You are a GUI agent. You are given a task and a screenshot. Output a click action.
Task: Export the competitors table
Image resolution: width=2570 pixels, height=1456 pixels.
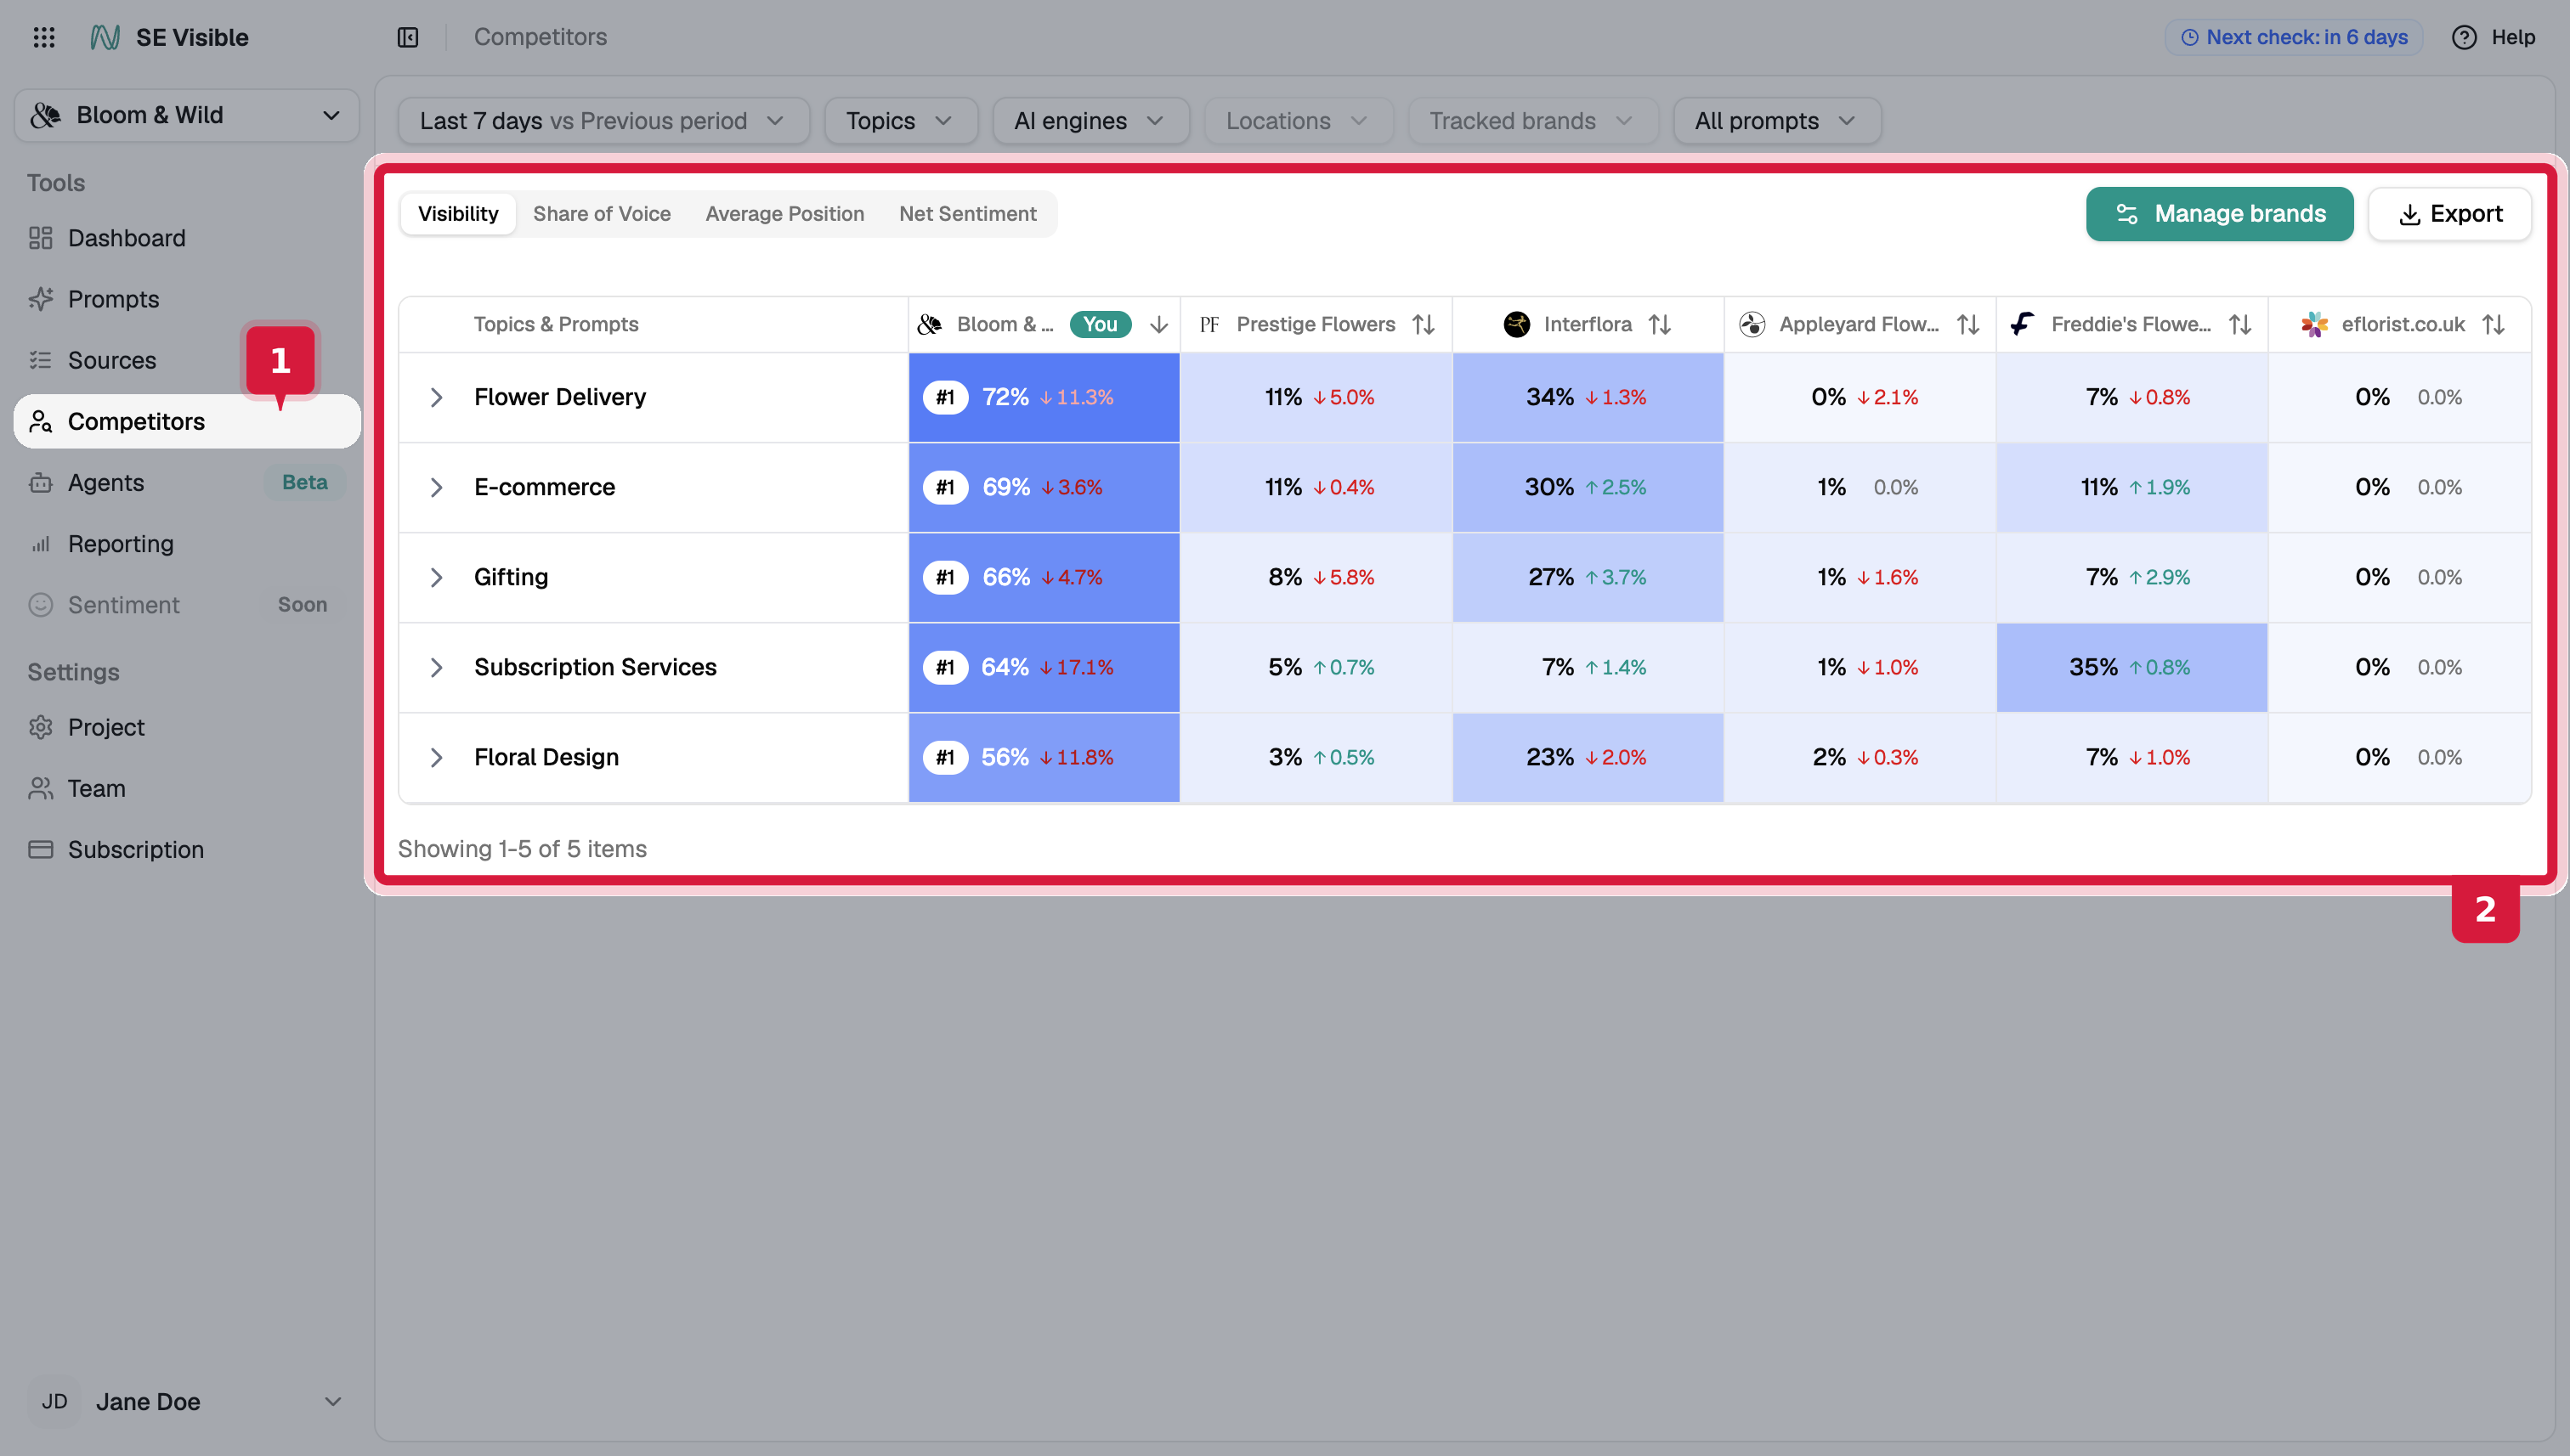2450,214
